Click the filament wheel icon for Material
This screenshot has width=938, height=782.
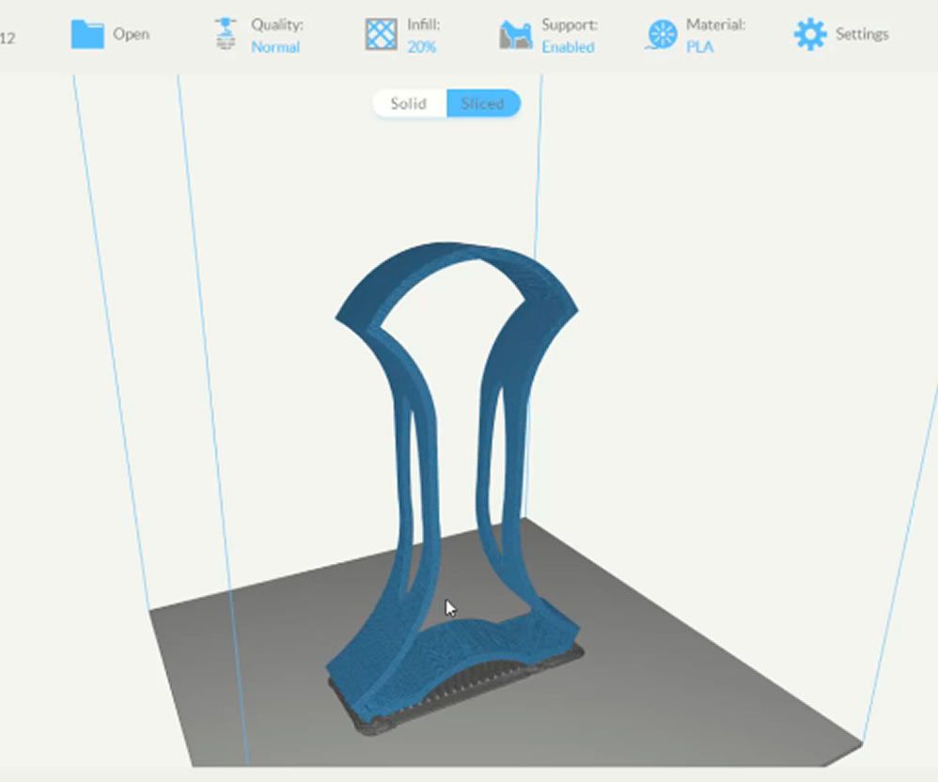pos(664,33)
